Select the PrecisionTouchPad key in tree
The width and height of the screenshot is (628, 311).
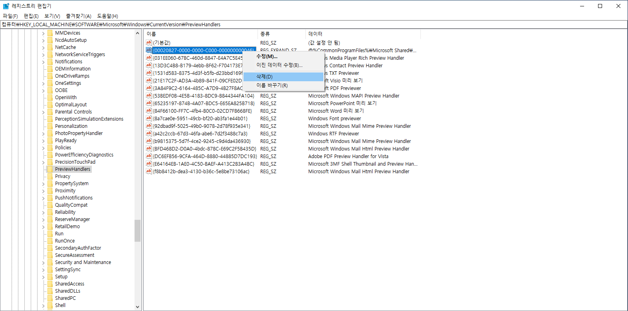pyautogui.click(x=75, y=162)
